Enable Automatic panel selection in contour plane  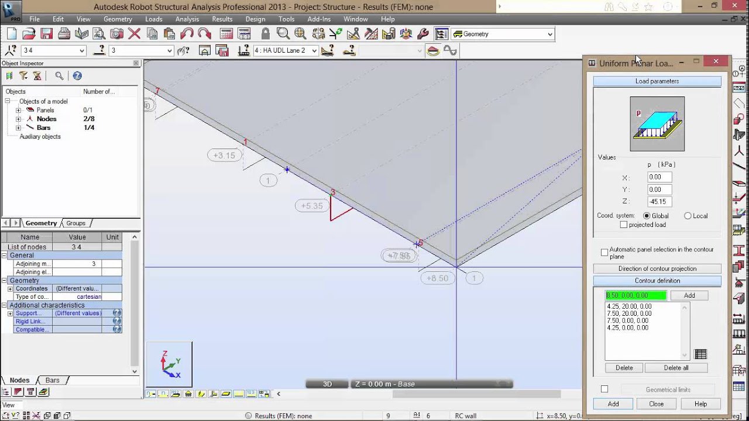pyautogui.click(x=604, y=253)
